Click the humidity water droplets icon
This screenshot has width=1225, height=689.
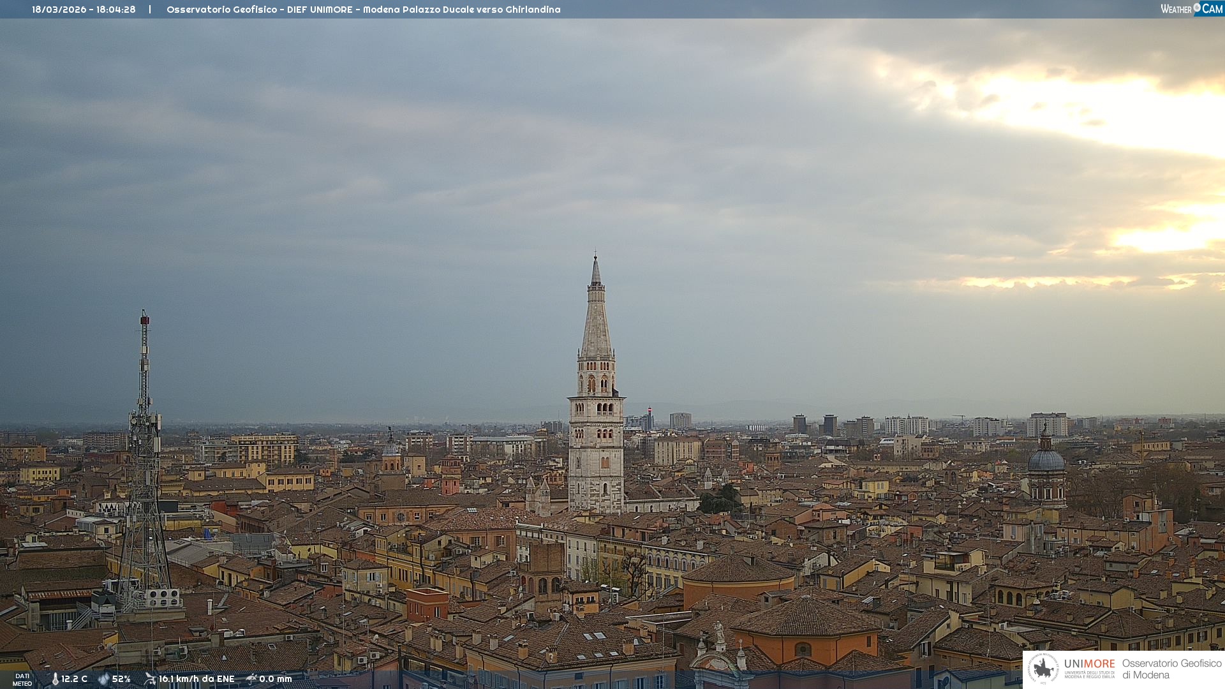[103, 679]
